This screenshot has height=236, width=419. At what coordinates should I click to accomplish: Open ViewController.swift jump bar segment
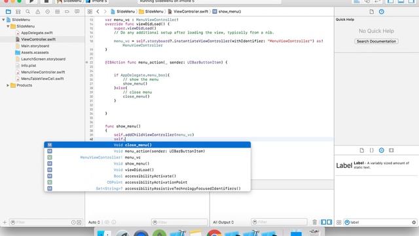point(188,12)
